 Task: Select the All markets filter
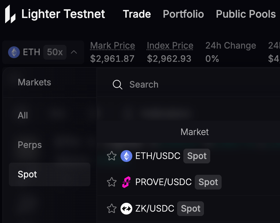pos(23,116)
